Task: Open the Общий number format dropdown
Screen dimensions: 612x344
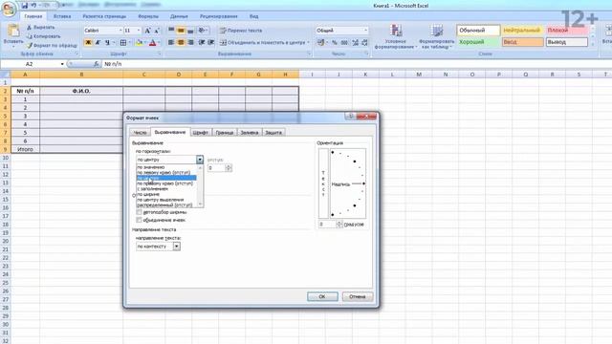Action: (365, 31)
